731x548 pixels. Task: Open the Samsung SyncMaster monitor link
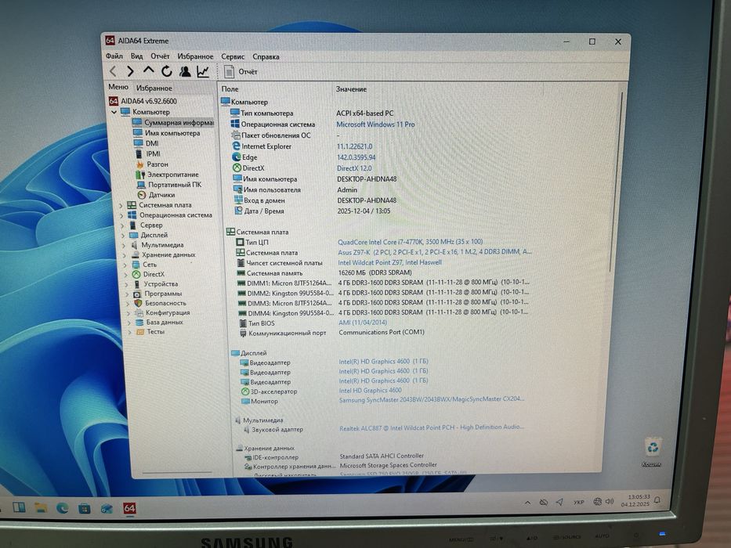432,399
